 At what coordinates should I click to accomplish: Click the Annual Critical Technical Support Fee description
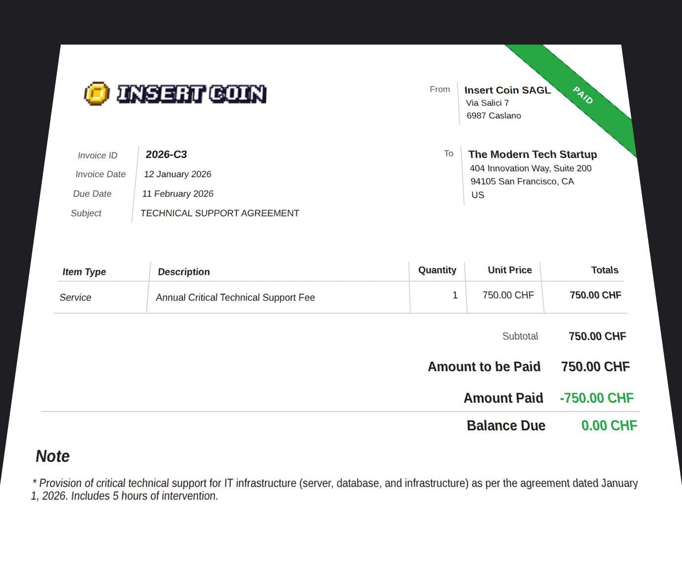[x=235, y=297]
